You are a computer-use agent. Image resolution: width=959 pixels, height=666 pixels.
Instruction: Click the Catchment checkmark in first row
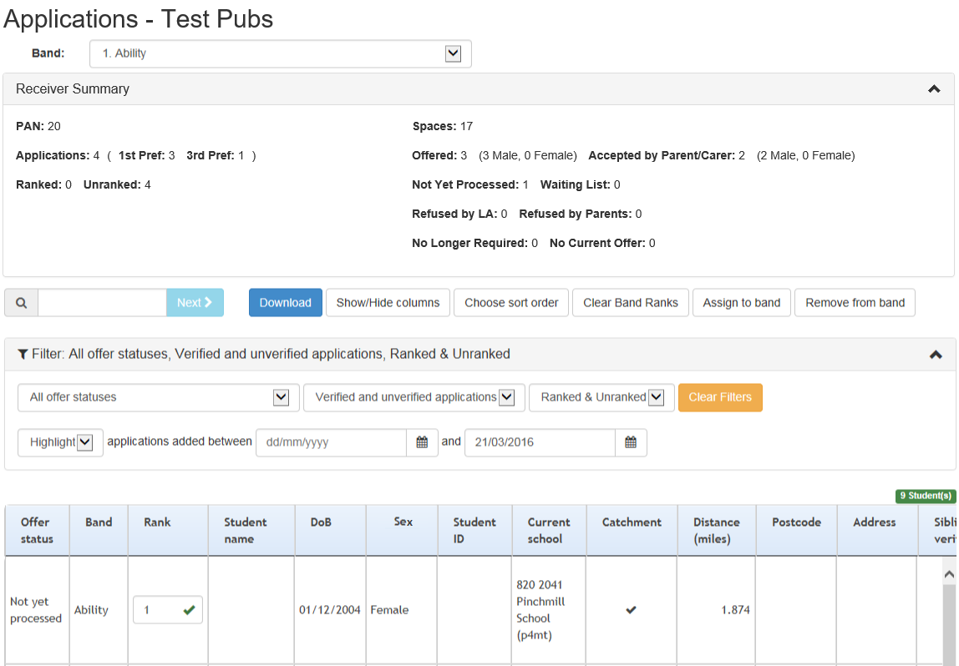pos(631,610)
